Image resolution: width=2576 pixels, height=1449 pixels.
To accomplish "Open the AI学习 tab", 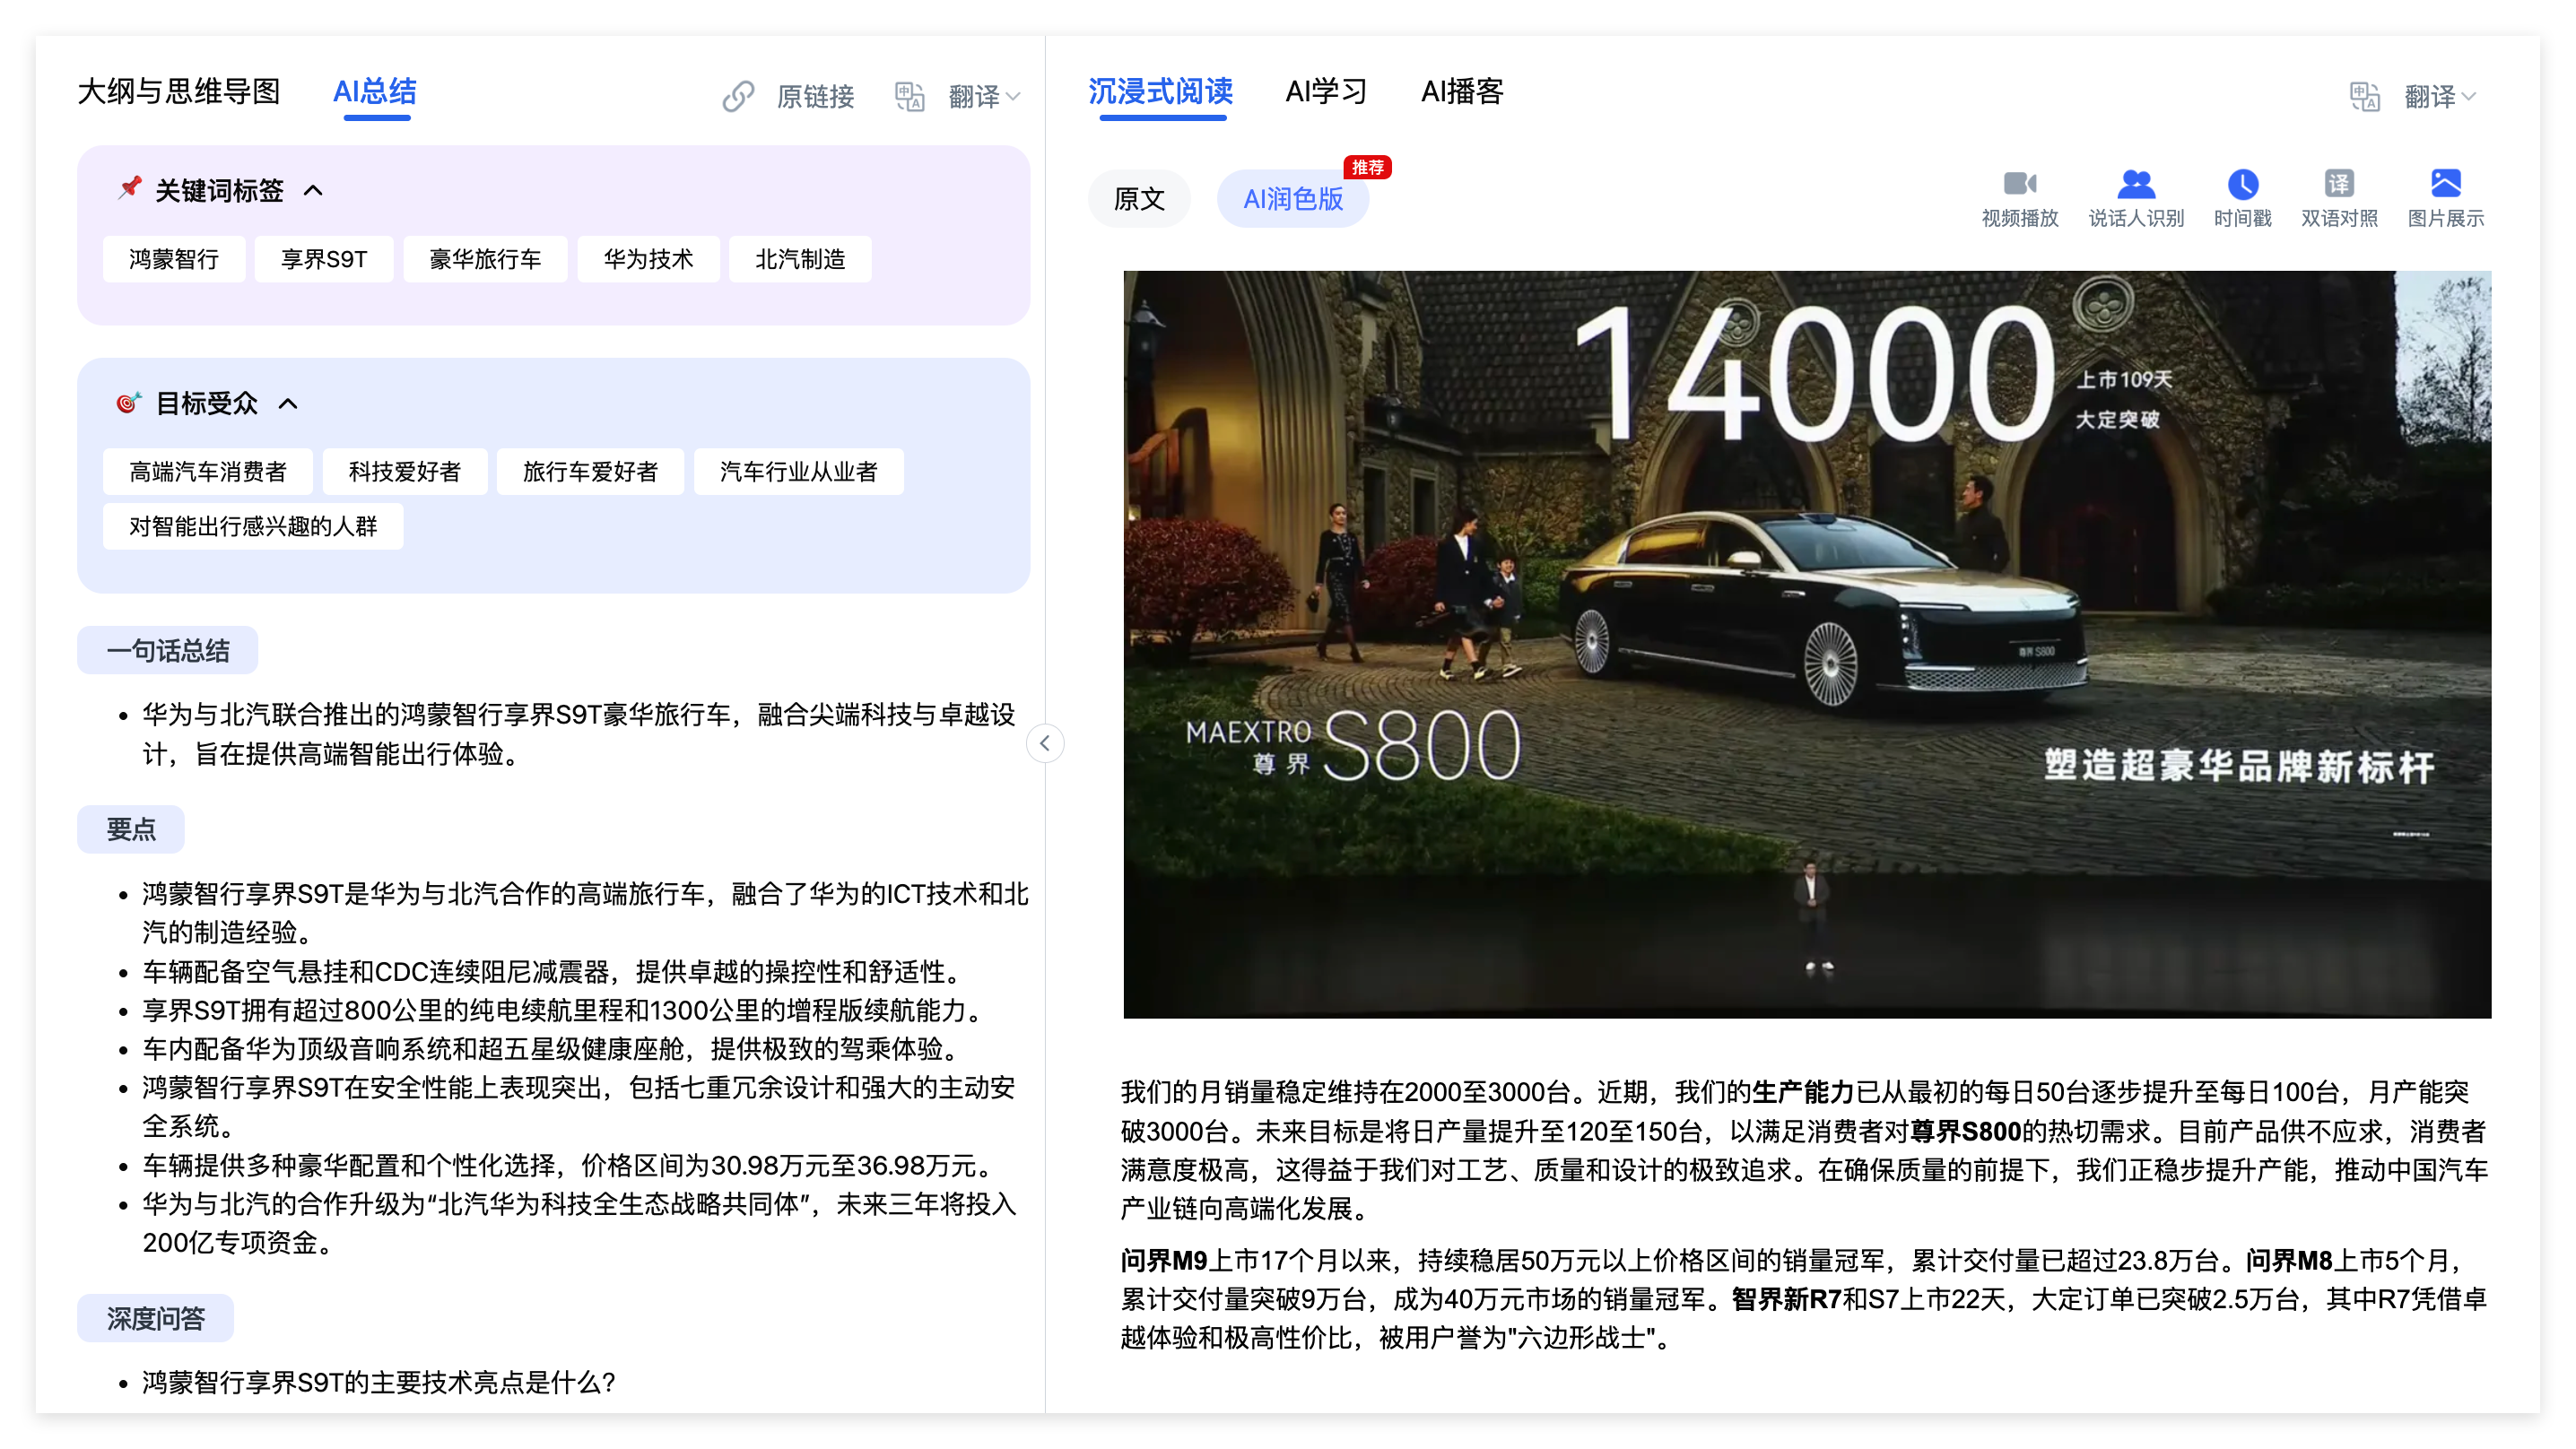I will coord(1326,92).
